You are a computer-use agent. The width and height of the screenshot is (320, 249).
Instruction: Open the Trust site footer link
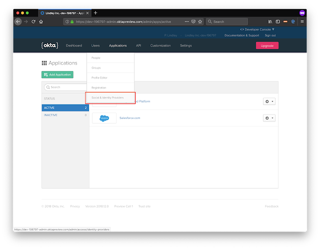pos(144,206)
